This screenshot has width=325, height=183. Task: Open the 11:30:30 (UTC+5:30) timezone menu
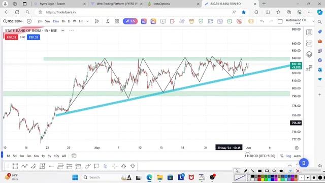point(260,156)
